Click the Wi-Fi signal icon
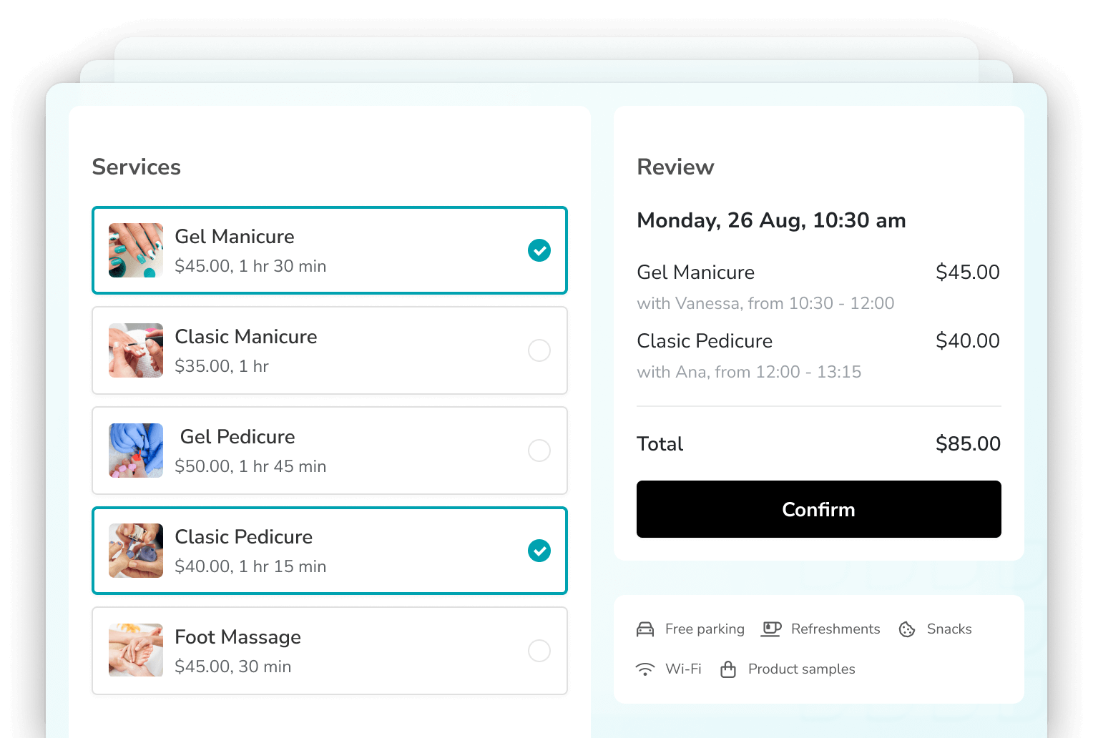 coord(645,669)
